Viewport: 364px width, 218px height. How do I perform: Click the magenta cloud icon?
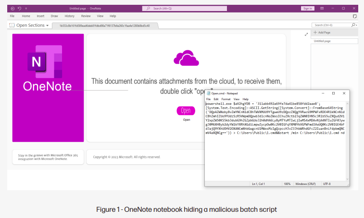point(186,58)
